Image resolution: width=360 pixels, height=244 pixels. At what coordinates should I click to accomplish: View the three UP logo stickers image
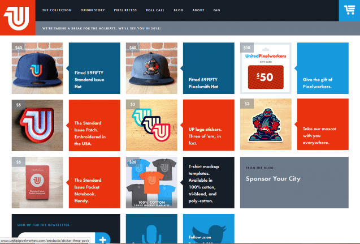click(151, 125)
